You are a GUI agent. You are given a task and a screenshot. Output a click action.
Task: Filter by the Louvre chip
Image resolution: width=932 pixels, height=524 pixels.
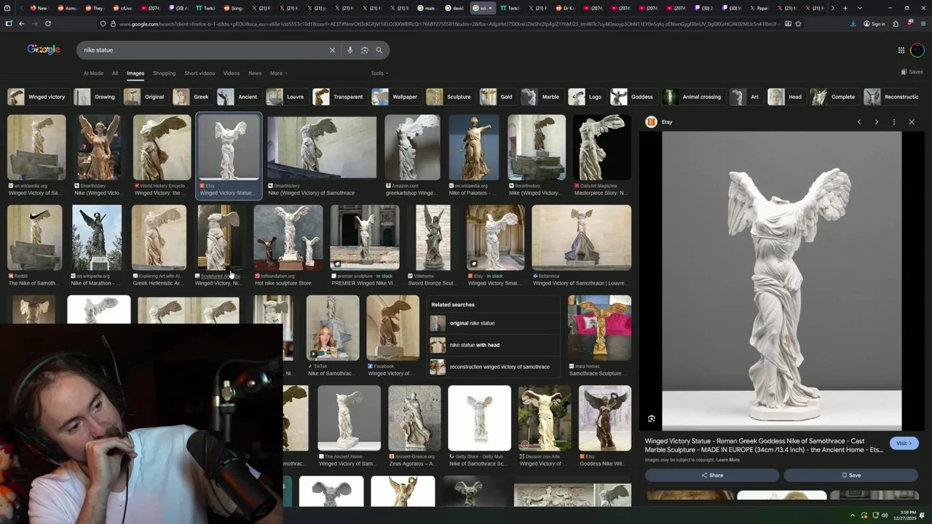click(286, 97)
